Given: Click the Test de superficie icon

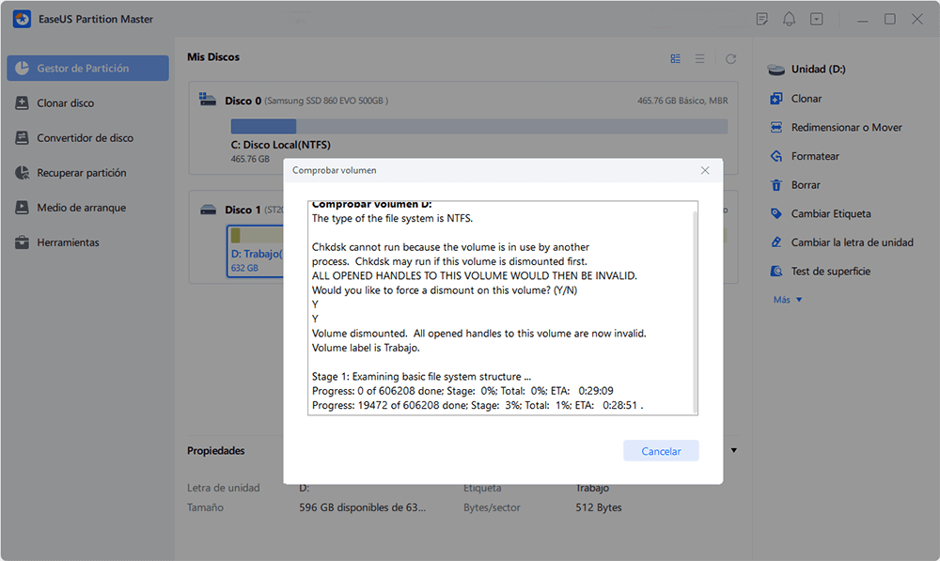Looking at the screenshot, I should [776, 271].
